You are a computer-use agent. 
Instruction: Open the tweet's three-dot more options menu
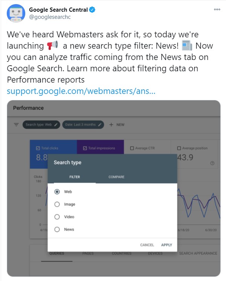click(217, 9)
